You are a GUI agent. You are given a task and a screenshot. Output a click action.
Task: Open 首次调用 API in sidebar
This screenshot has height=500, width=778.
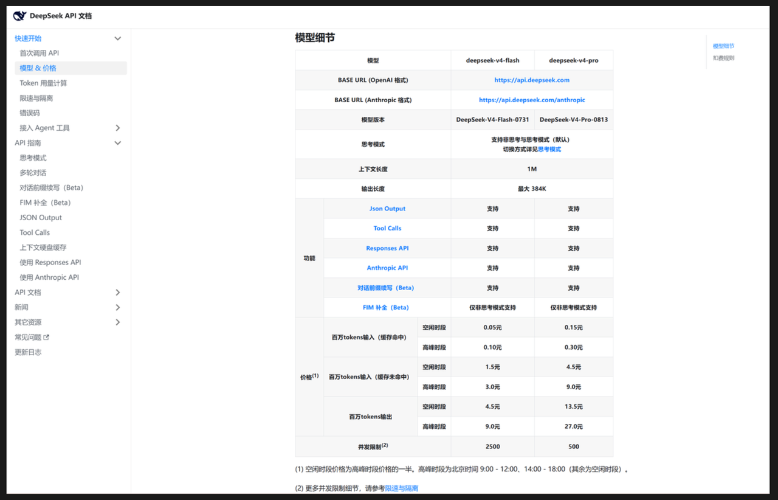(x=39, y=53)
